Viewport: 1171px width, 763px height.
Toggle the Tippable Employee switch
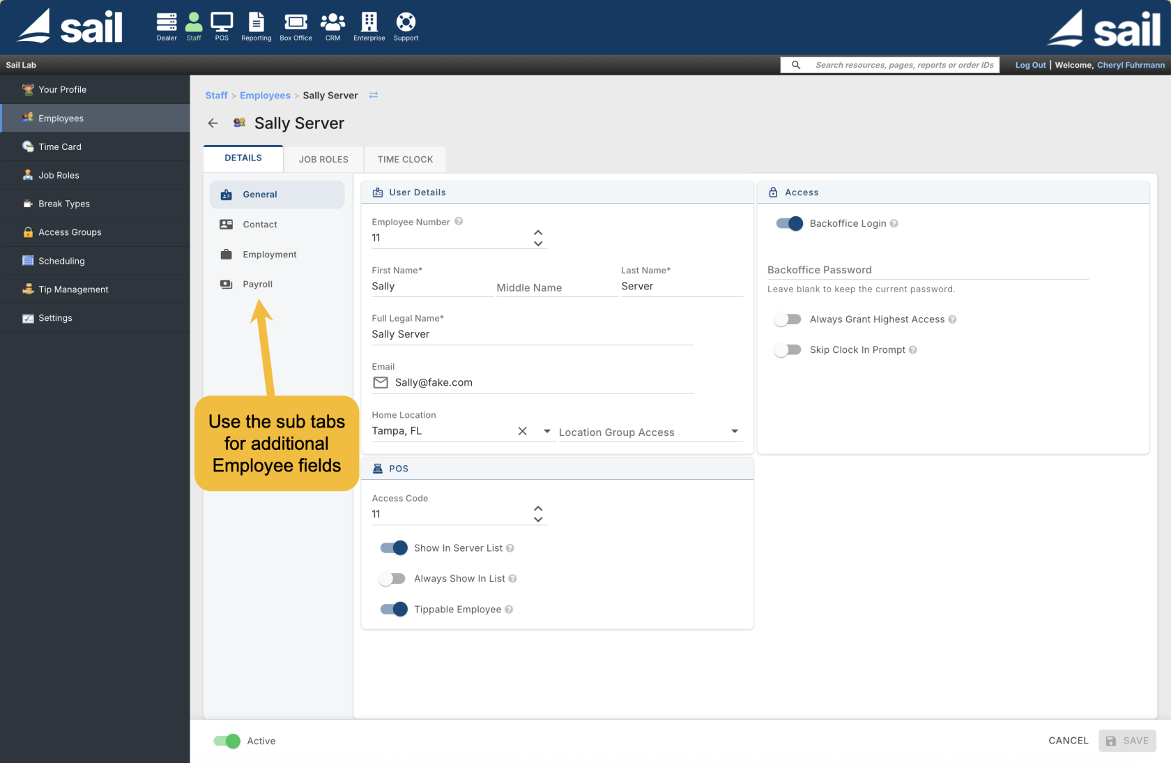click(x=394, y=610)
